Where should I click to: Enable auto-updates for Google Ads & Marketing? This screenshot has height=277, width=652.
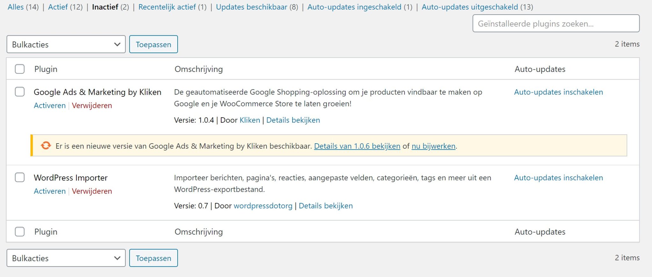558,92
